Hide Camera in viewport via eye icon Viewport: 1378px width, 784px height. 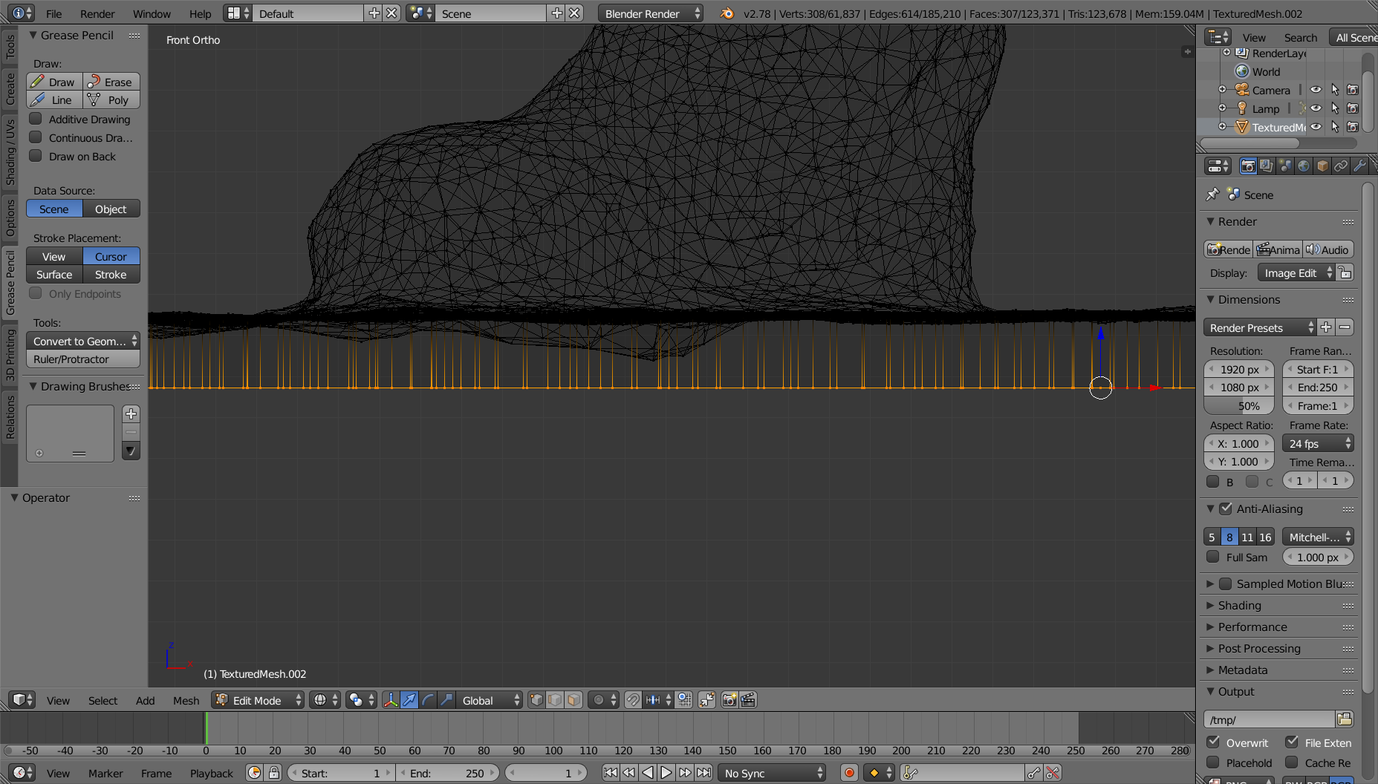click(1316, 90)
